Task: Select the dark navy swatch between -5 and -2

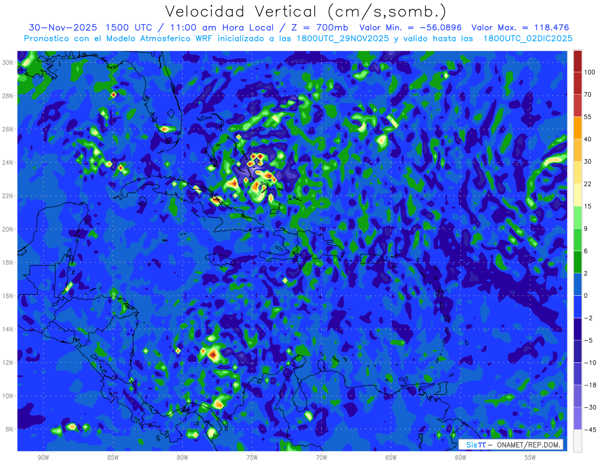Action: coord(577,329)
